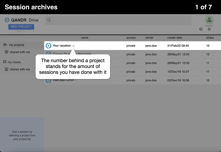221x152 pixels.
Task: Click jane.doe owner in the 03/Dec/18 row
Action: [151, 80]
